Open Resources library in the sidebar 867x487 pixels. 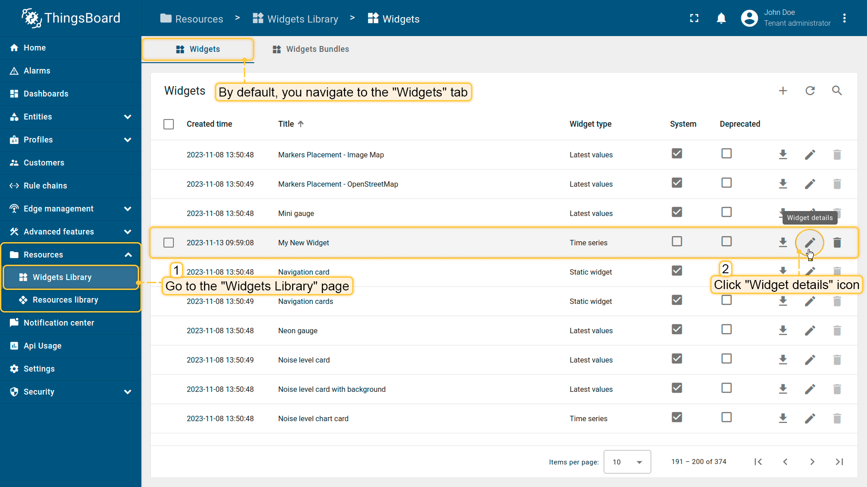65,300
